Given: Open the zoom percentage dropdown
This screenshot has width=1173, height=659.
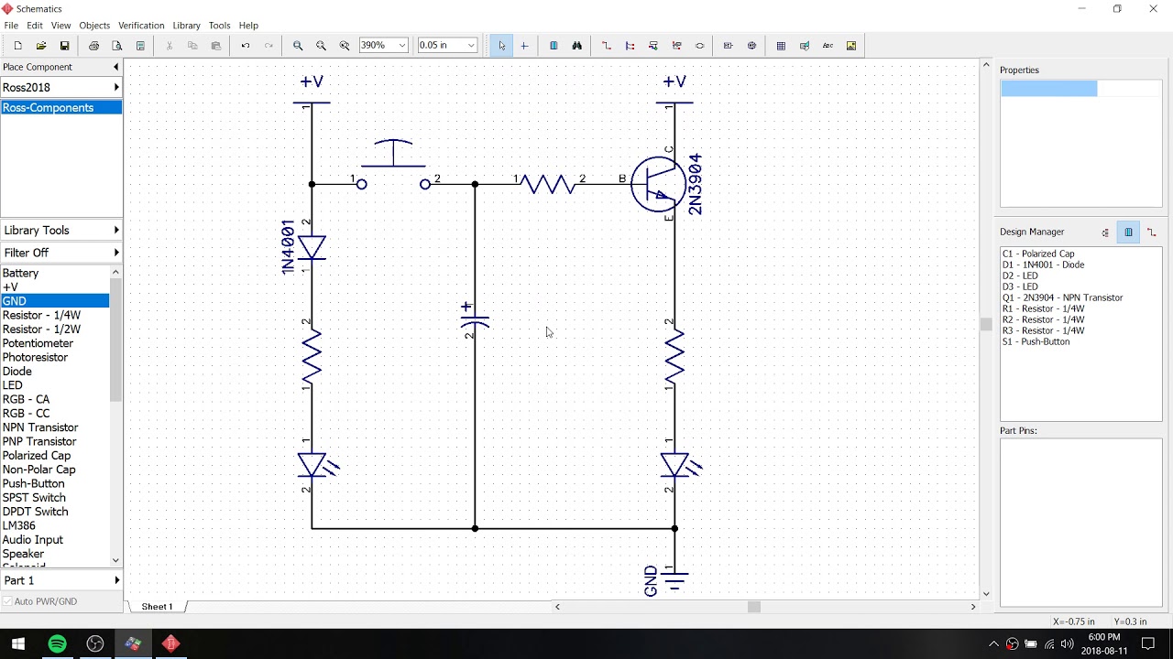Looking at the screenshot, I should (401, 46).
